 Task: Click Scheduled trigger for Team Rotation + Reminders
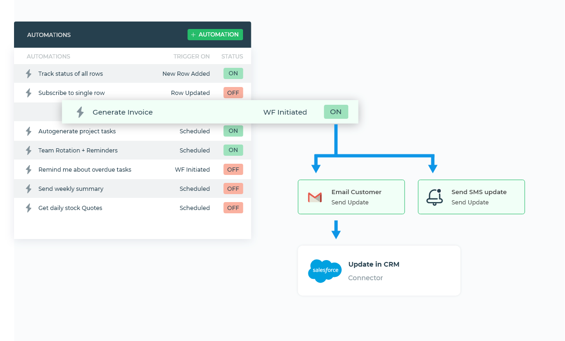pyautogui.click(x=194, y=150)
